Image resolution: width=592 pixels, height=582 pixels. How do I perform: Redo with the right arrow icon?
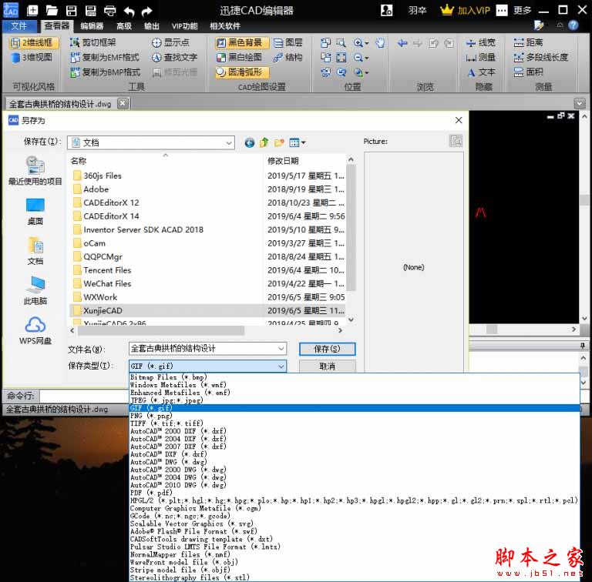147,12
